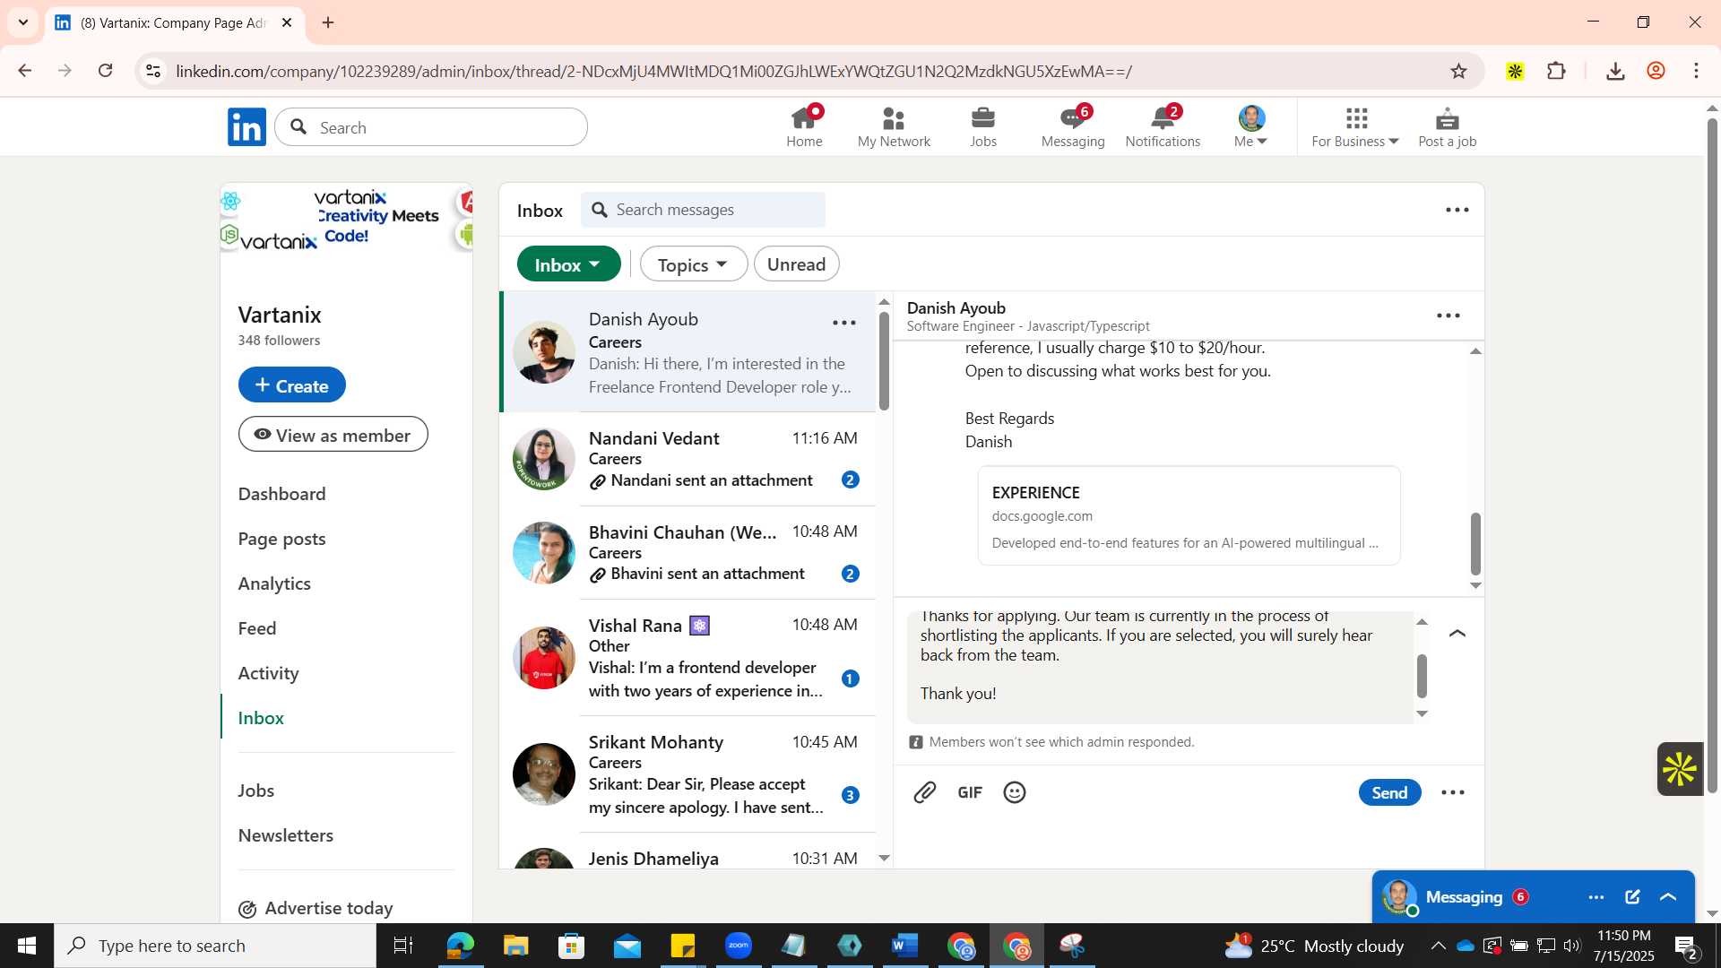Open Messaging in top navbar
The image size is (1721, 968).
[1073, 126]
